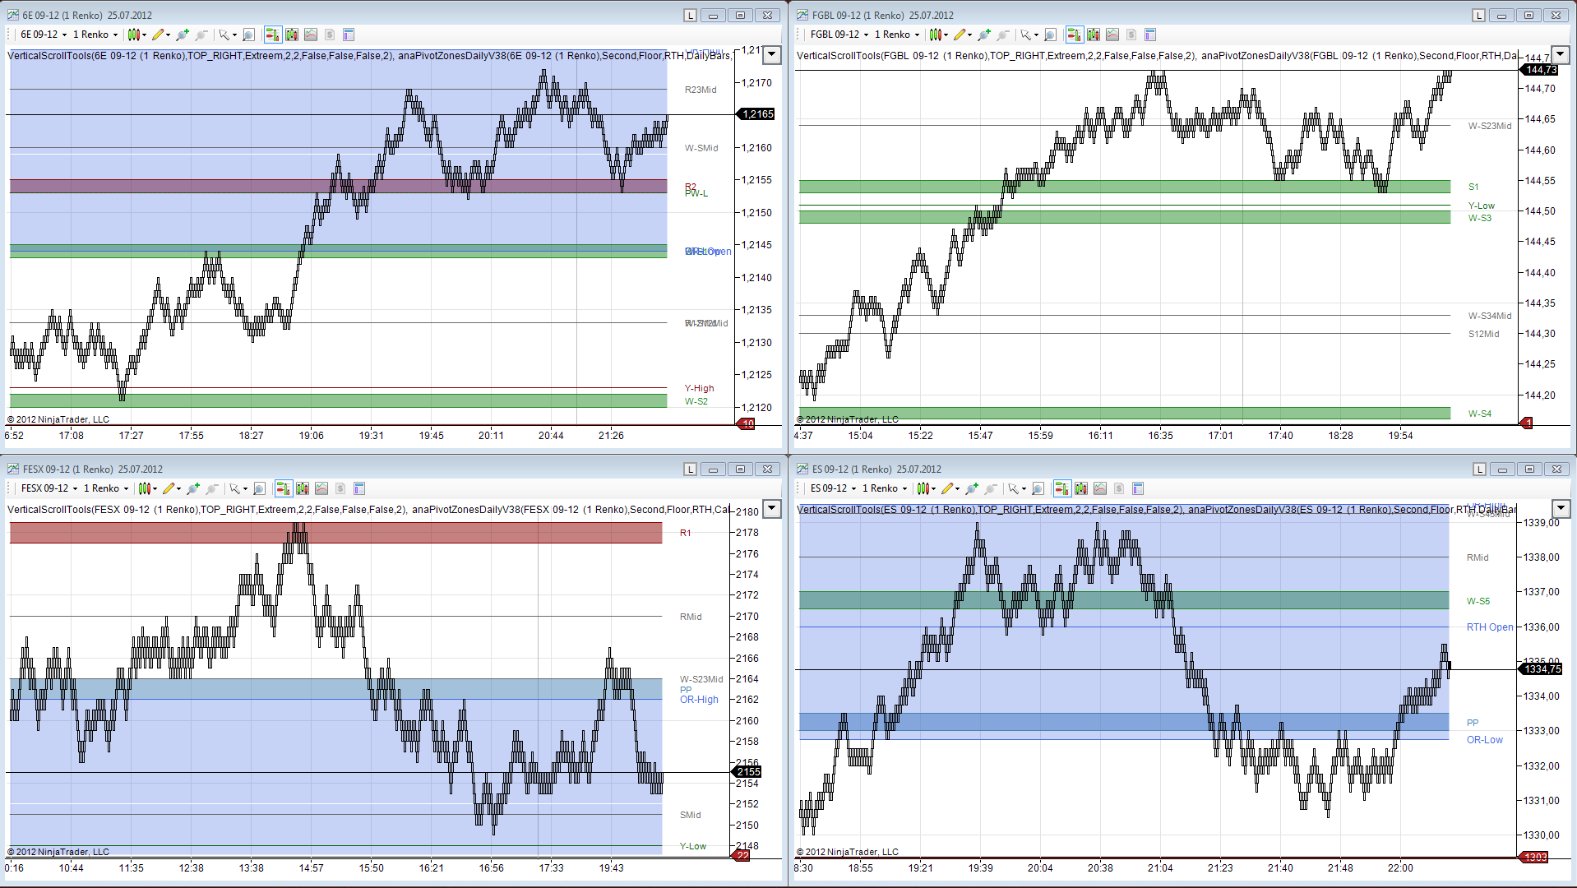Image resolution: width=1577 pixels, height=888 pixels.
Task: Open the 1 Renko interval dropdown in FGBL chart
Action: coord(897,35)
